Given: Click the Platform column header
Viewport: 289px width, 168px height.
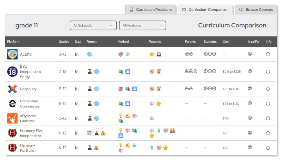Looking at the screenshot, I should pos(13,42).
